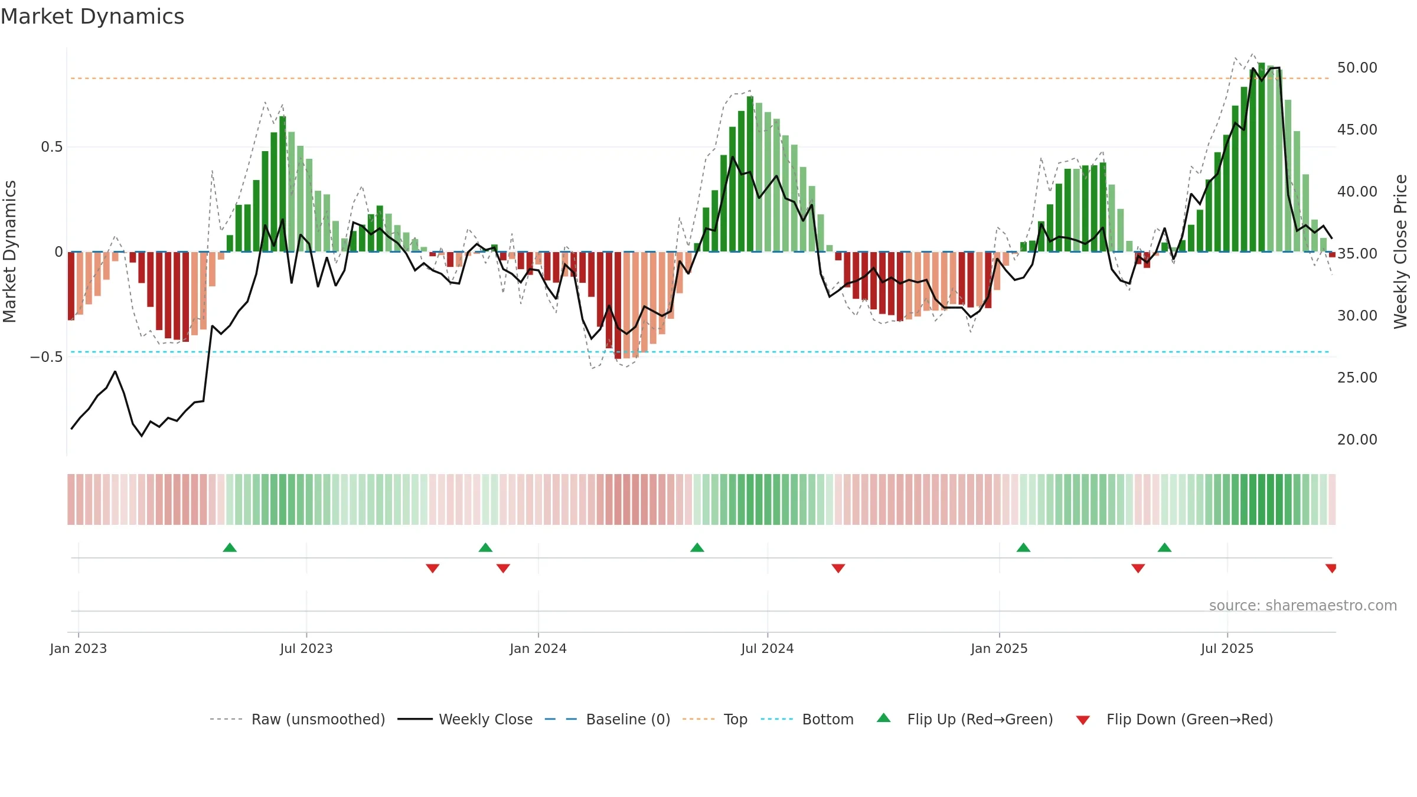
Task: Click the 30.00 price axis label
Action: coord(1357,316)
